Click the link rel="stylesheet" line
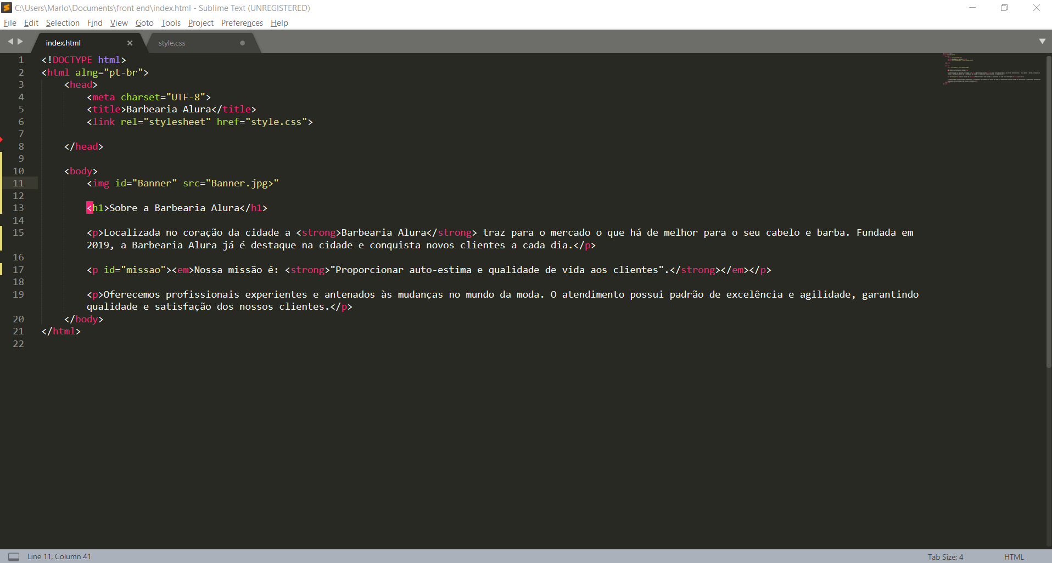 pos(200,122)
